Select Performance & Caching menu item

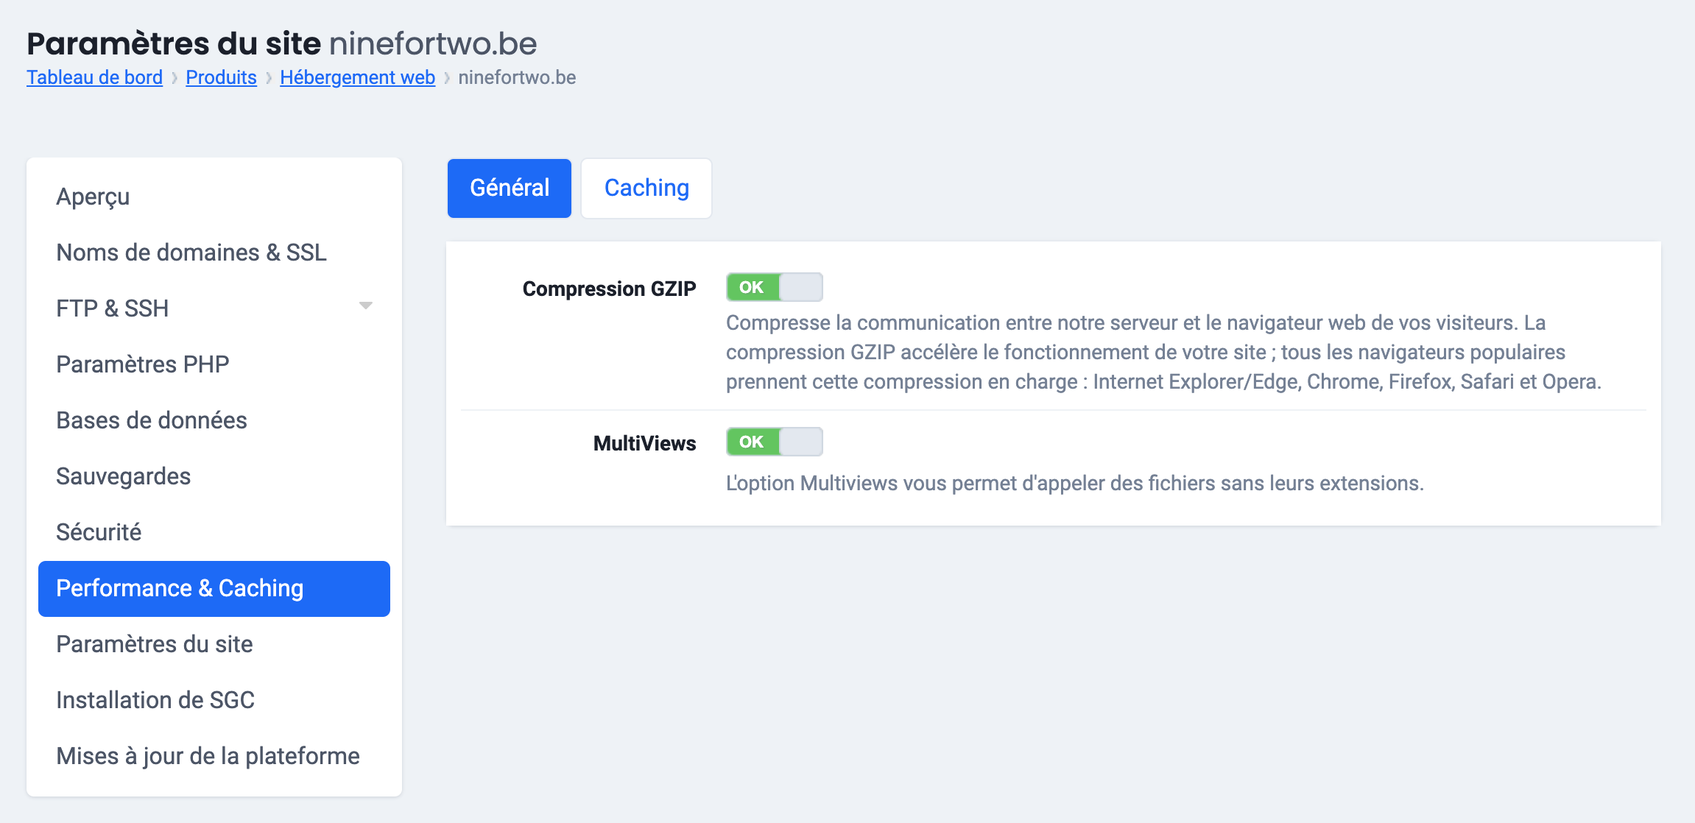[180, 588]
